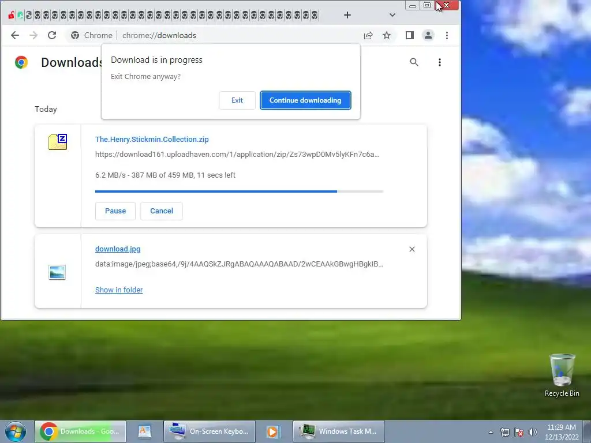This screenshot has height=443, width=591.
Task: Switch to Downloads Chrome taskbar button
Action: coord(80,431)
